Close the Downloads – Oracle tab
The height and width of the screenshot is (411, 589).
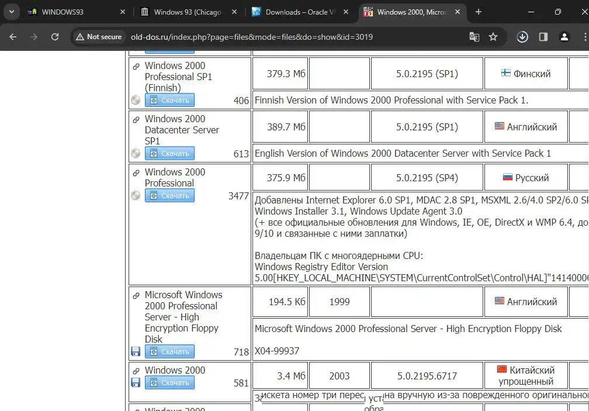tap(346, 12)
